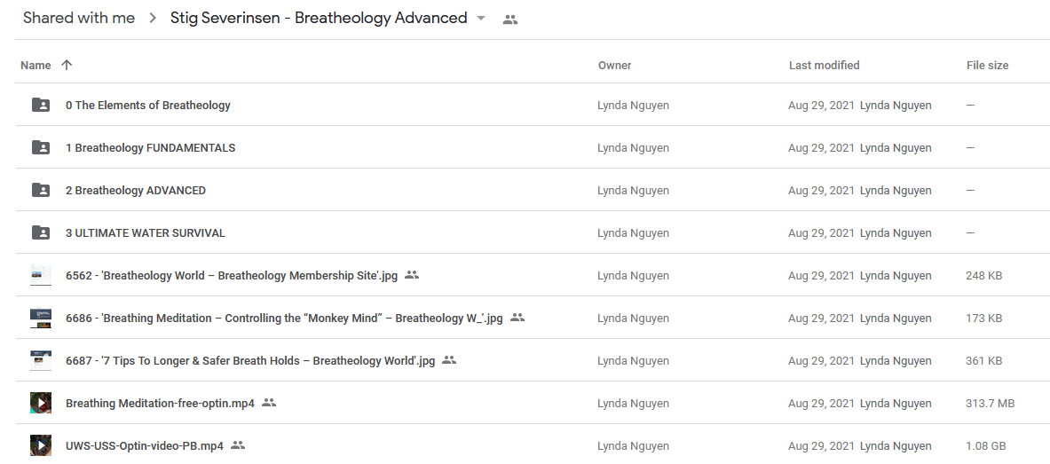Click Stig Severinsen - Breatheology Advanced breadcrumb
This screenshot has width=1050, height=464.
(319, 18)
